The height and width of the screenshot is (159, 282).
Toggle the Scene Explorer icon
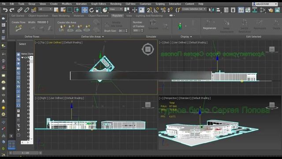click(226, 10)
